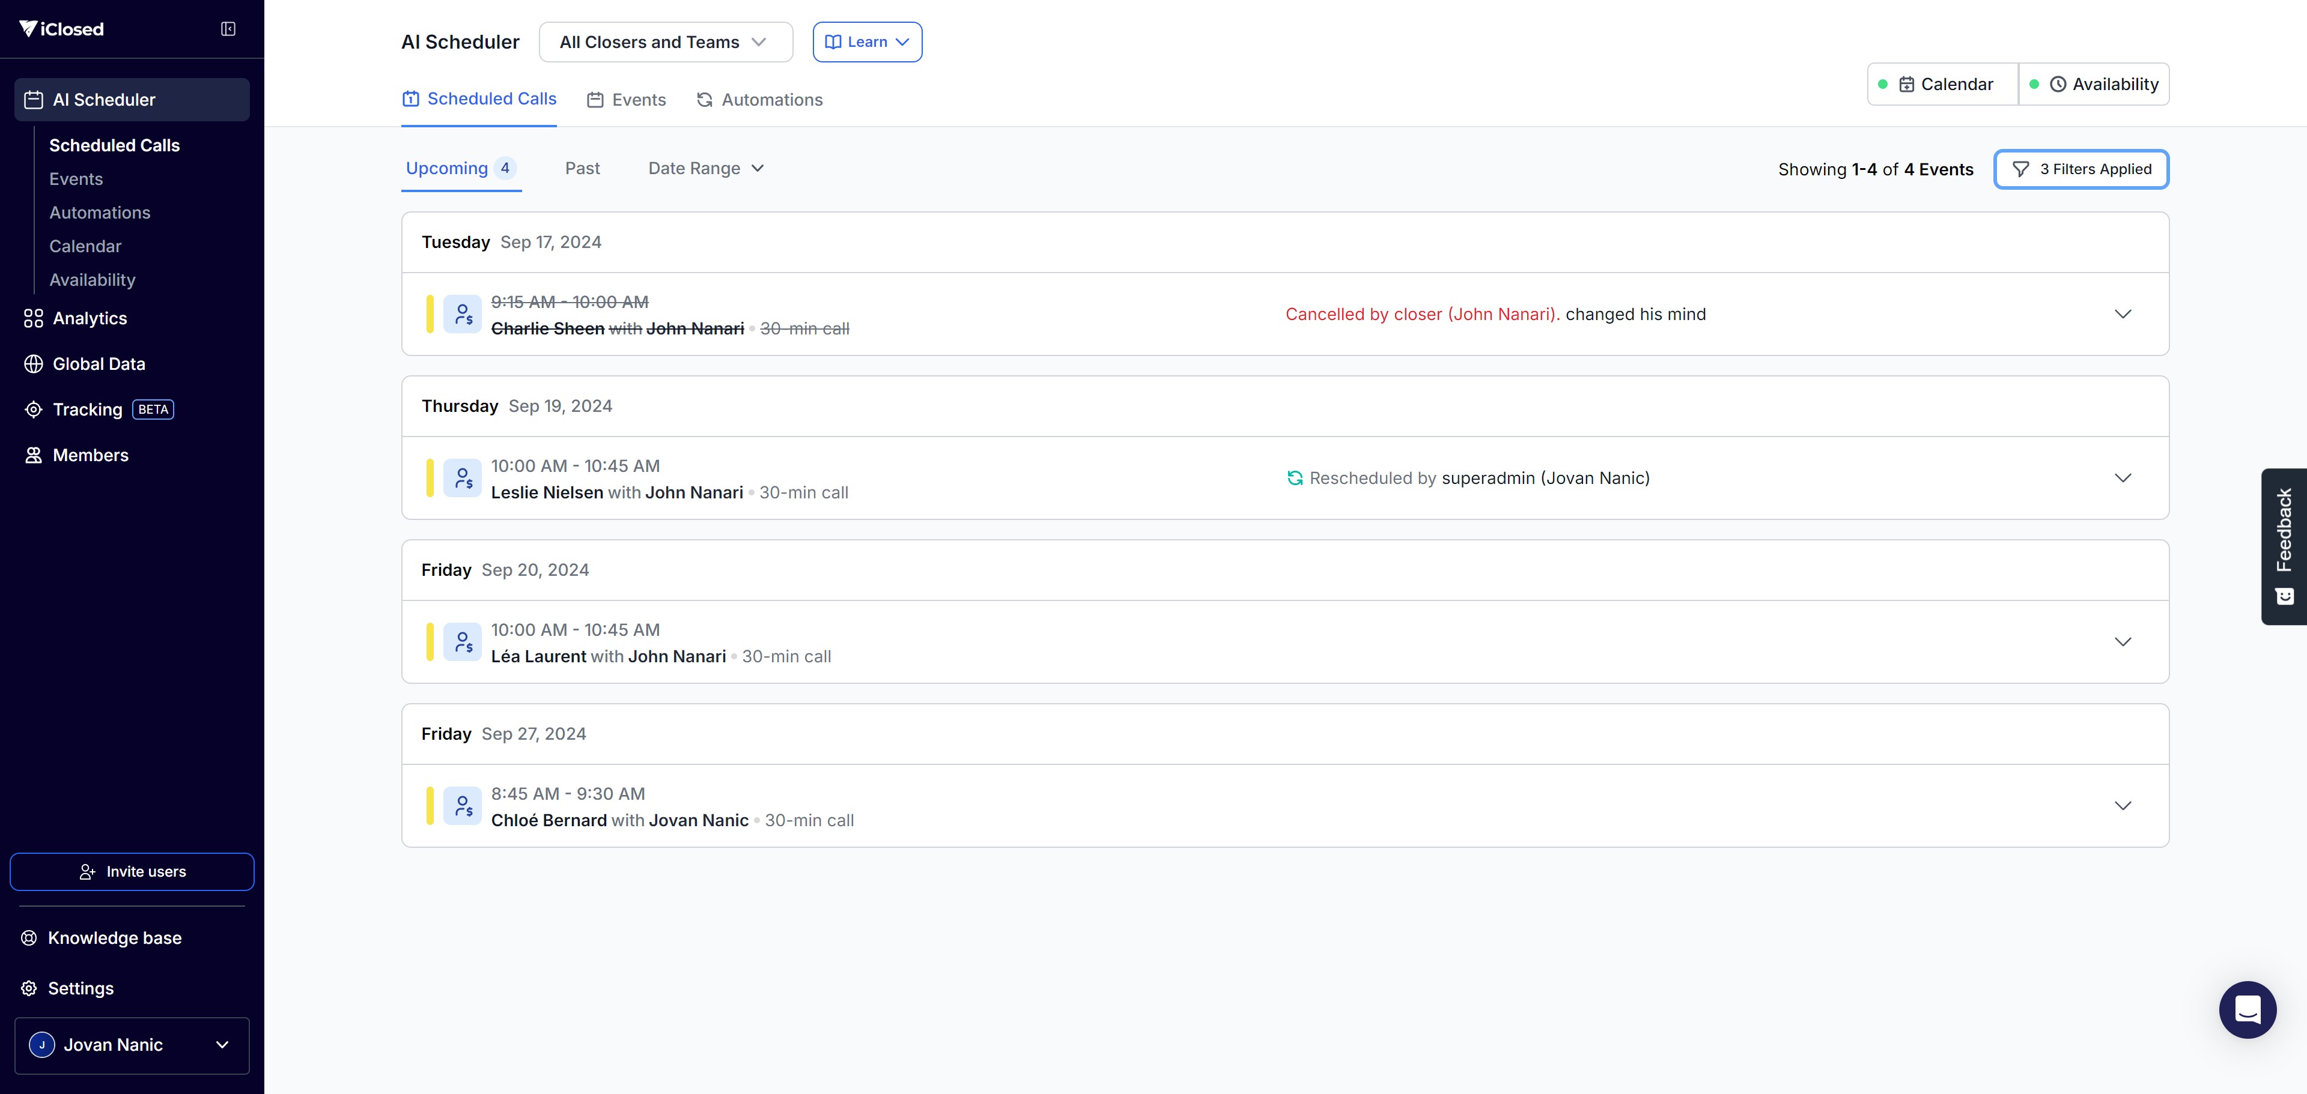Switch to the Automations tab
This screenshot has height=1094, width=2307.
pyautogui.click(x=759, y=100)
